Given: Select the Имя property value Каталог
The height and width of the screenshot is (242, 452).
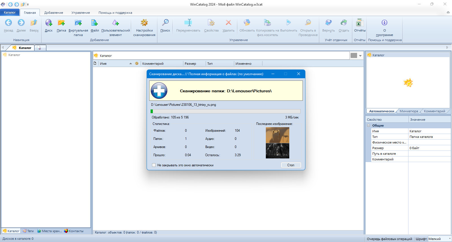Looking at the screenshot, I should tap(429, 131).
